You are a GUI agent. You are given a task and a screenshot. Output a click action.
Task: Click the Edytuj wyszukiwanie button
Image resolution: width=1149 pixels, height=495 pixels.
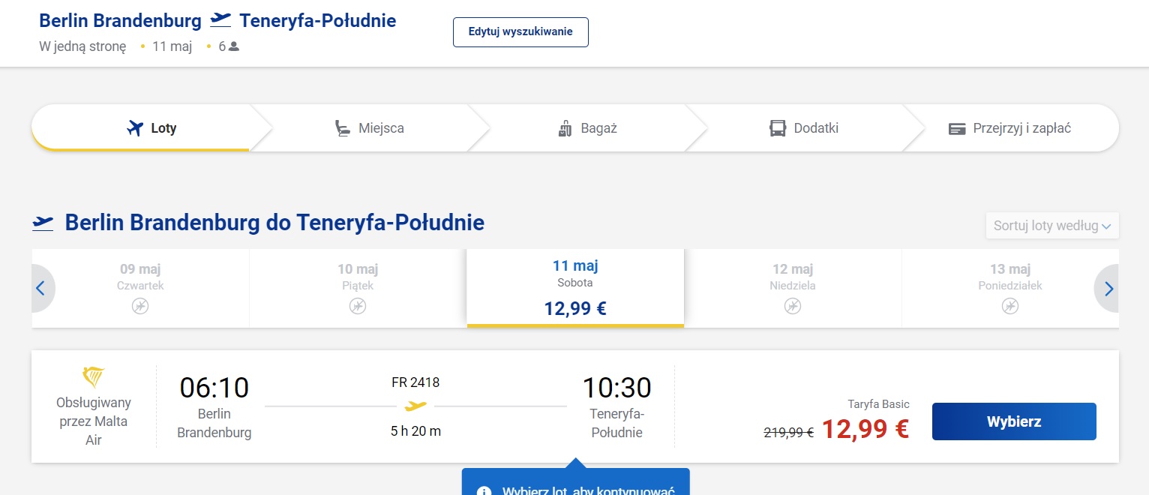point(520,32)
